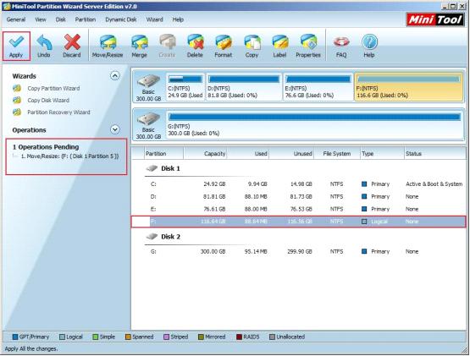This screenshot has width=470, height=356.
Task: Click the Striped legend color swatch
Action: (166, 337)
